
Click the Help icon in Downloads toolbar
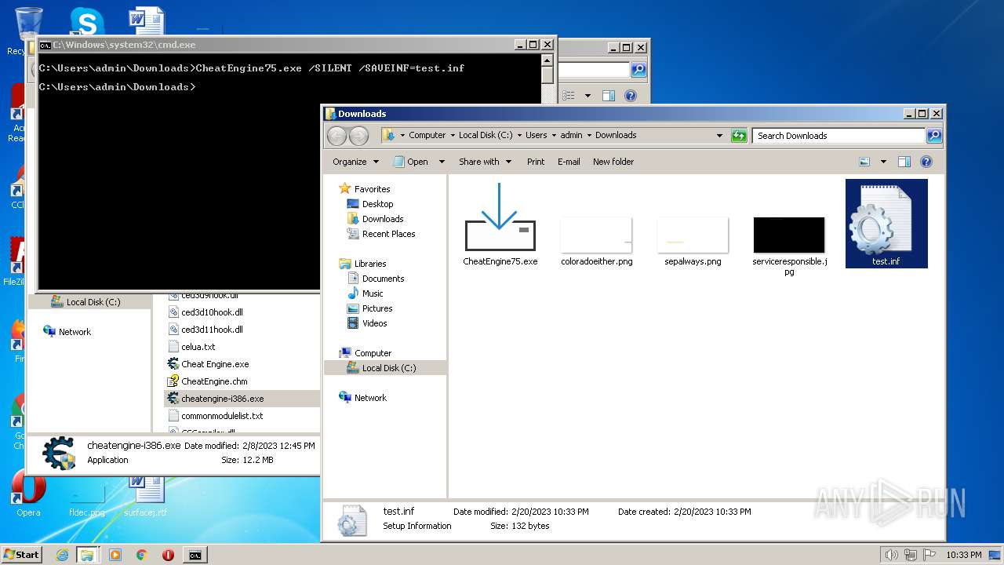coord(926,162)
